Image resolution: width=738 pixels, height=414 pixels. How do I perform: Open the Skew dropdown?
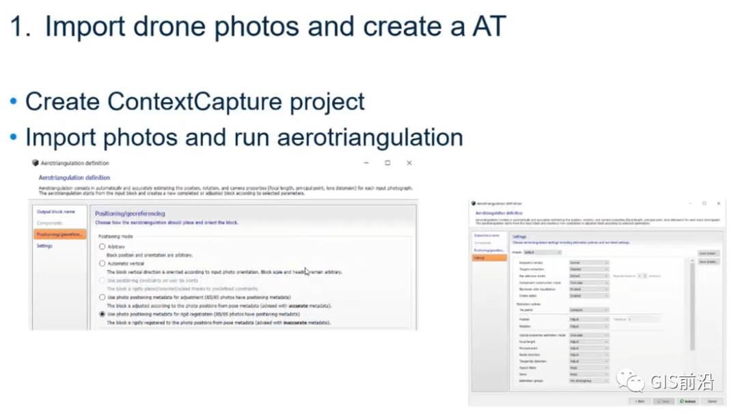(589, 374)
